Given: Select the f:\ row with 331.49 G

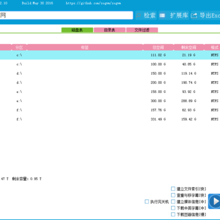Looking at the screenshot, I should [110, 119].
